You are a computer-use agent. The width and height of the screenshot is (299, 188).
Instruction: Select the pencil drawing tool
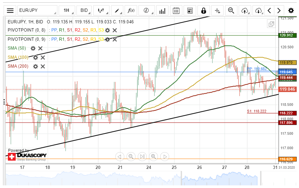click(x=117, y=11)
